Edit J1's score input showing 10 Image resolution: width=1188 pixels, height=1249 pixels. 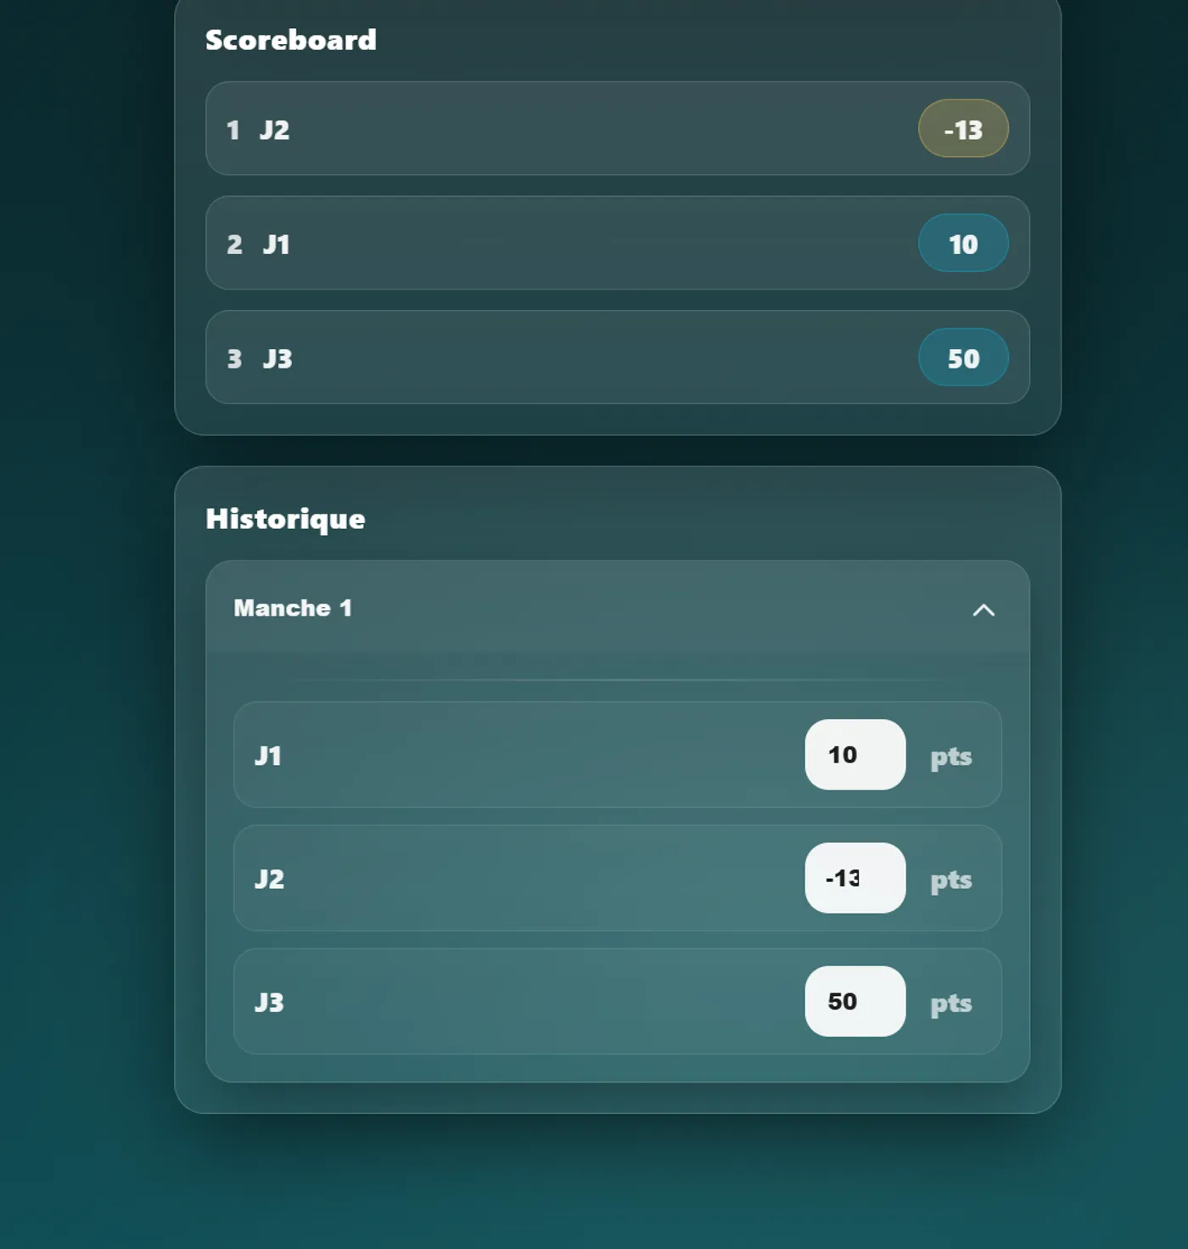(x=855, y=755)
